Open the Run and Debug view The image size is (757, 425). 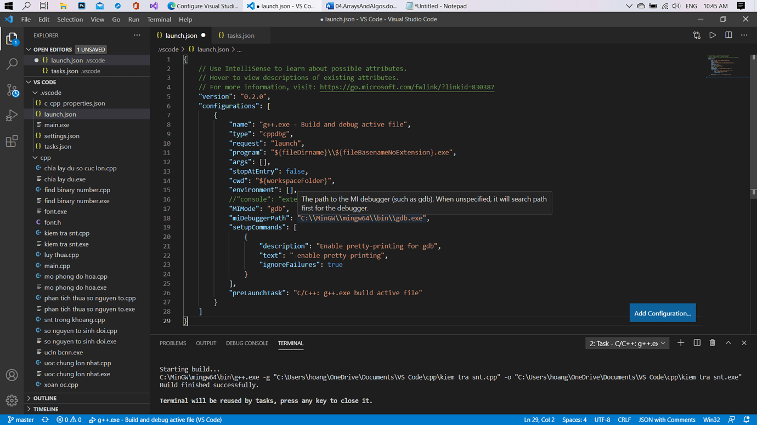(12, 115)
